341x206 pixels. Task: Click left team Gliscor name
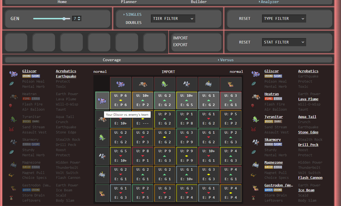(29, 71)
